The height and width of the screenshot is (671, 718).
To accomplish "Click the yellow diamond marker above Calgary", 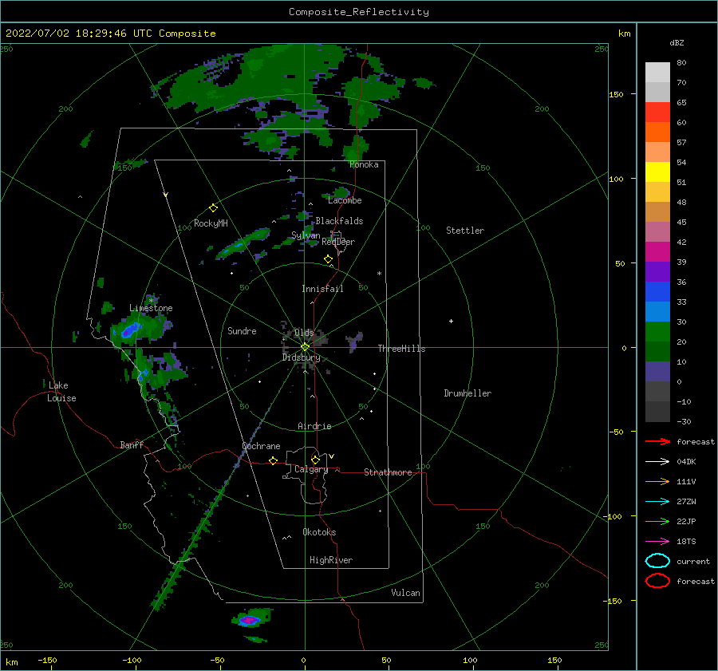I will (315, 460).
